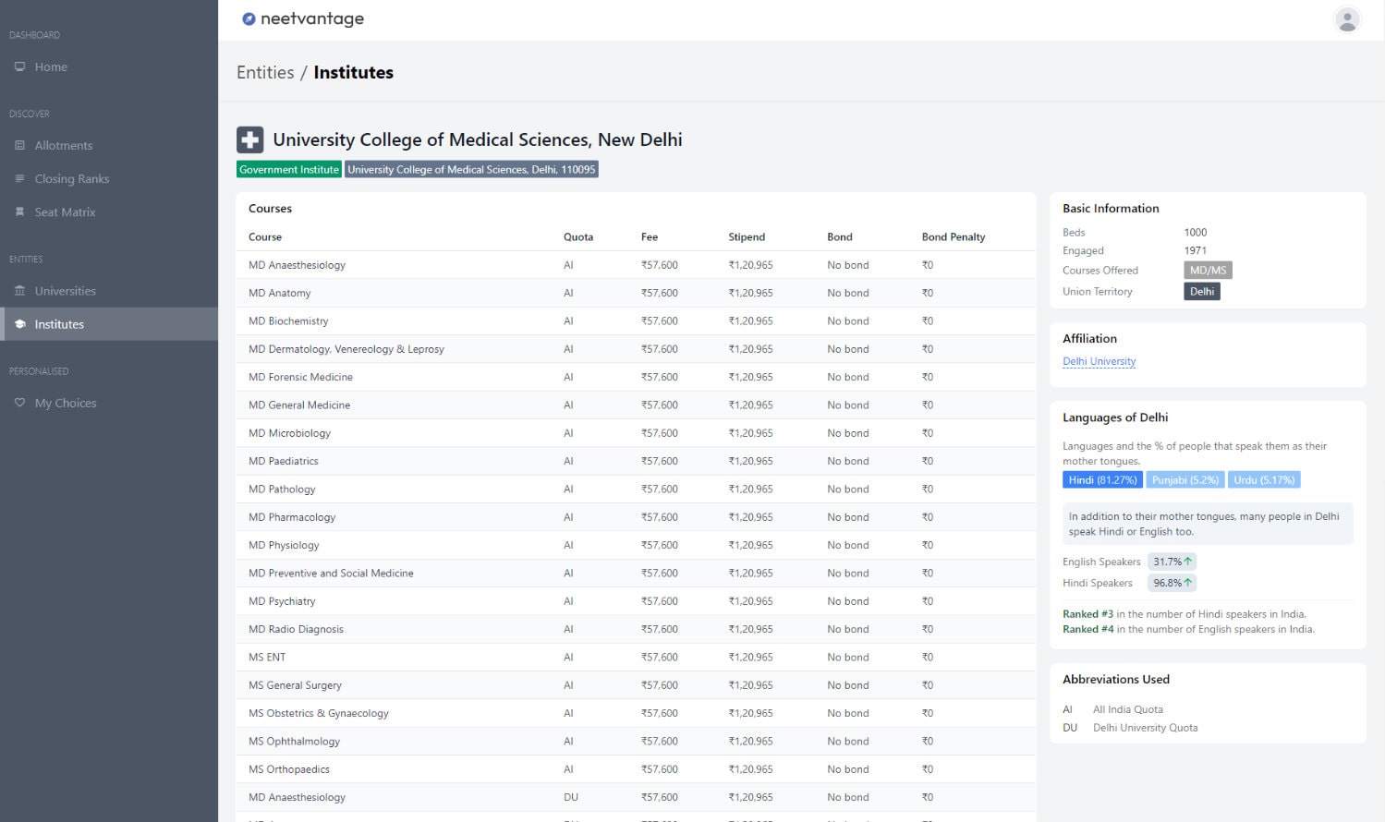Open the user profile avatar
The width and height of the screenshot is (1385, 822).
click(x=1347, y=19)
